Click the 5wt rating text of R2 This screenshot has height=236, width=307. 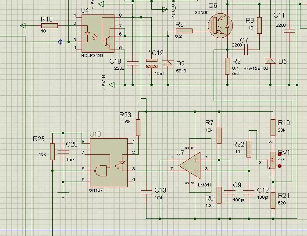coord(236,74)
